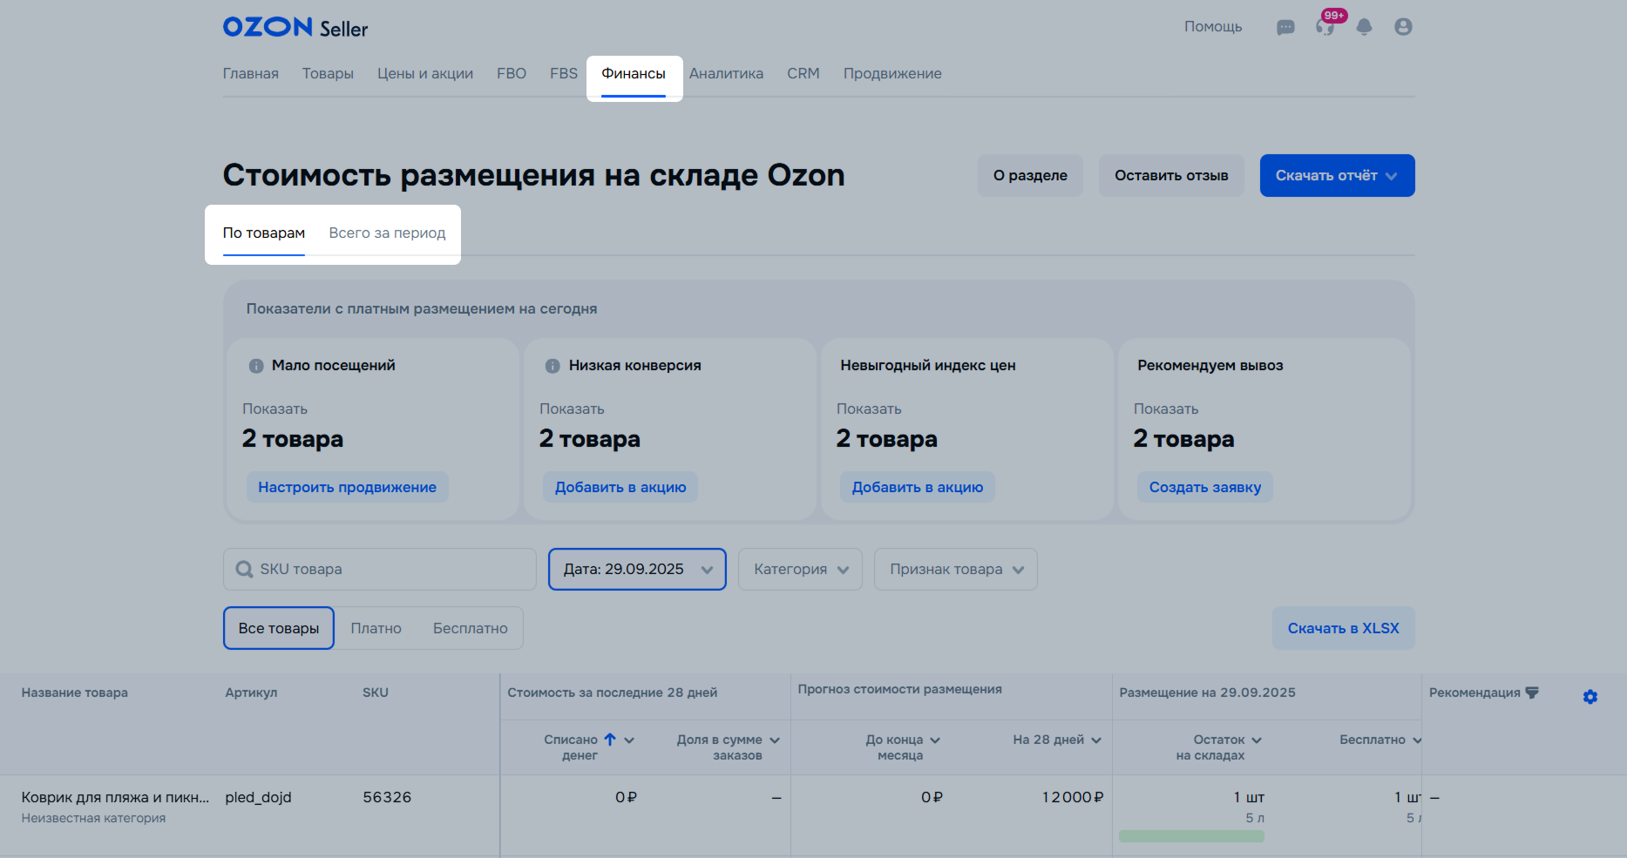Open the Аналитика menu section
This screenshot has height=858, width=1627.
click(x=726, y=74)
